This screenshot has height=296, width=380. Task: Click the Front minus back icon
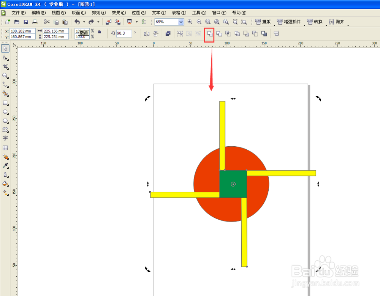tap(246, 34)
